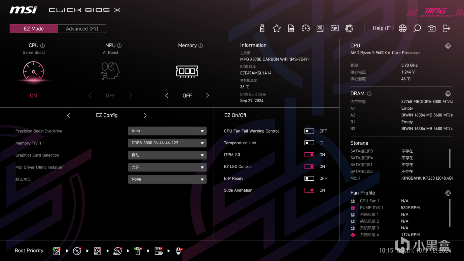This screenshot has height=261, width=464.
Task: Go to previous EZ Config page arrow
Action: (69, 116)
